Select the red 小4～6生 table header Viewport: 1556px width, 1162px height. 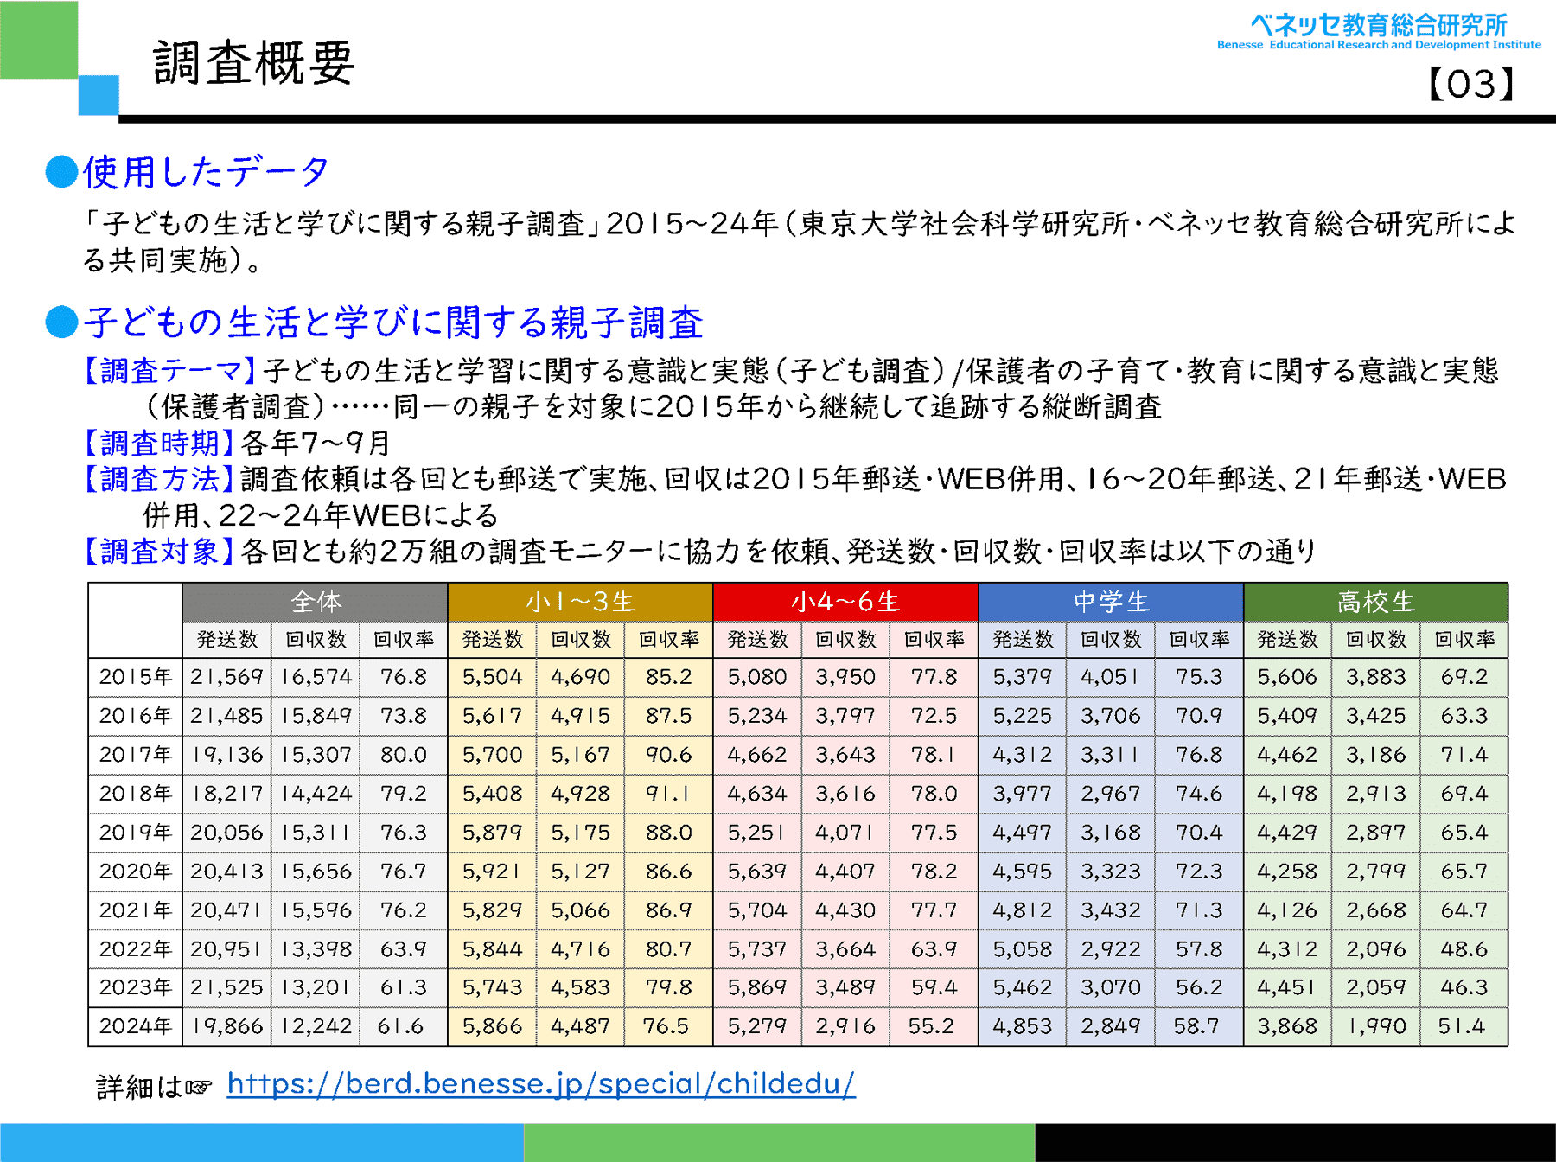click(x=845, y=602)
